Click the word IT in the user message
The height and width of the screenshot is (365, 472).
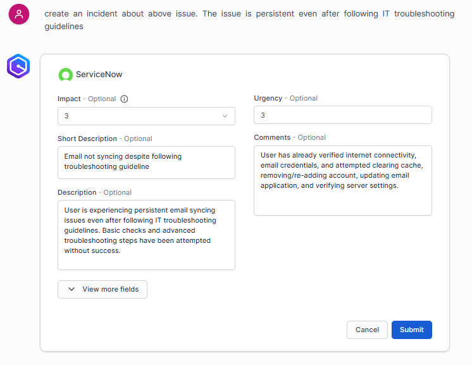point(386,14)
